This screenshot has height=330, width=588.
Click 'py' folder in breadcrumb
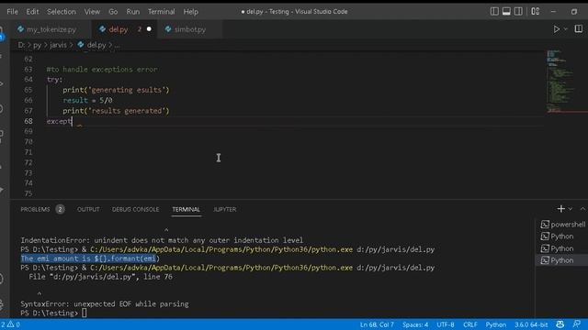coord(37,45)
